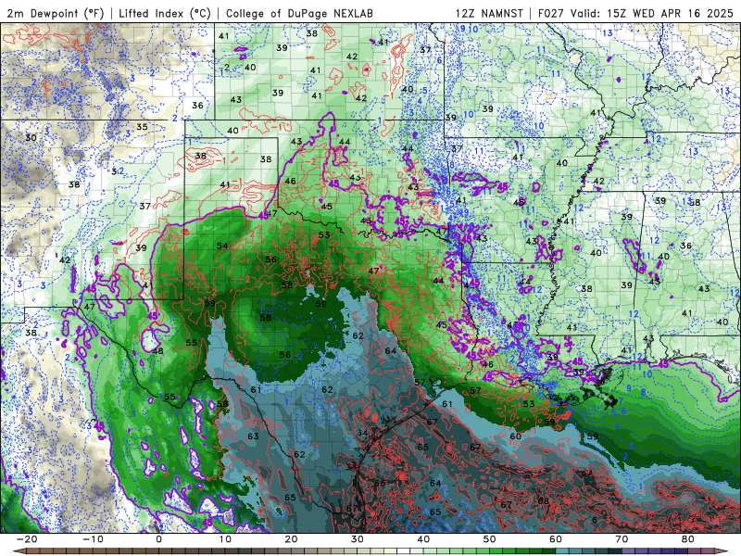Click the black dewpoint value 66 on the map

tap(380, 483)
